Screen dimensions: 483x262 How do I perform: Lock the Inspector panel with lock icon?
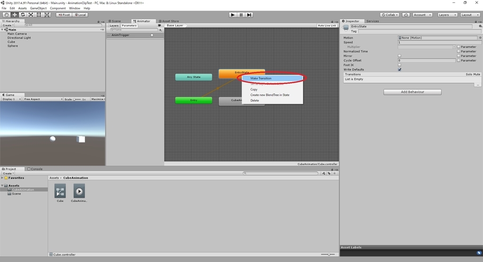[476, 22]
